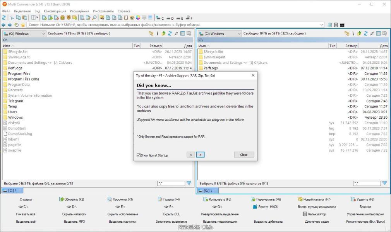Click the eye view toolbar icon
Viewport: 391px width, 232px height.
[x=132, y=18]
